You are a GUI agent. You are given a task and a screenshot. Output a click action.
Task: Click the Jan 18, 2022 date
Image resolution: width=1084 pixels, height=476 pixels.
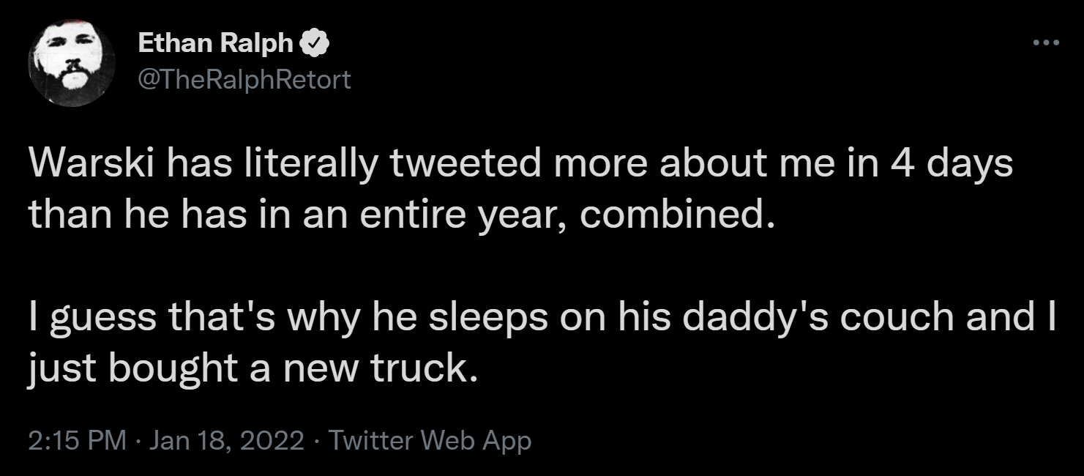pyautogui.click(x=227, y=441)
